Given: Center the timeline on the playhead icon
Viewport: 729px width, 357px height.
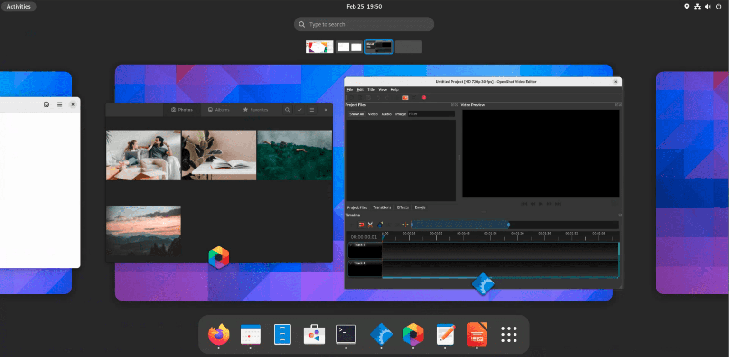Looking at the screenshot, I should pos(405,225).
